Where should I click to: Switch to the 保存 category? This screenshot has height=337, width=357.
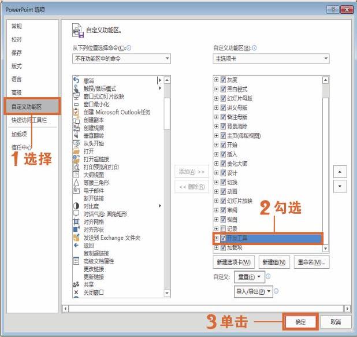click(x=17, y=53)
